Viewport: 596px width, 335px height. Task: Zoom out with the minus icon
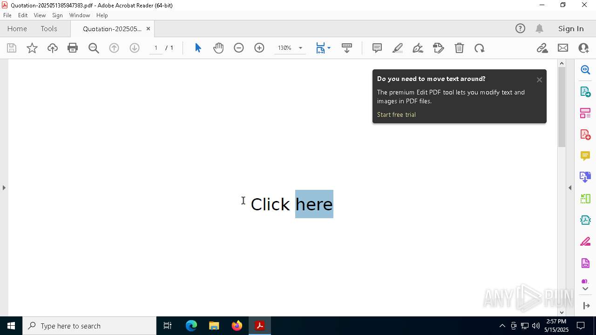239,48
